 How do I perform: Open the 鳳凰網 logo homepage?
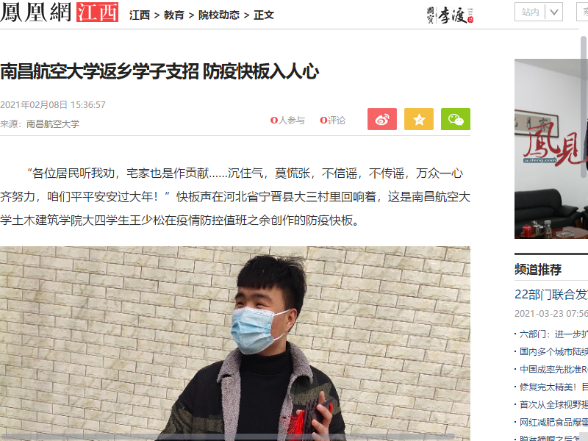(36, 12)
